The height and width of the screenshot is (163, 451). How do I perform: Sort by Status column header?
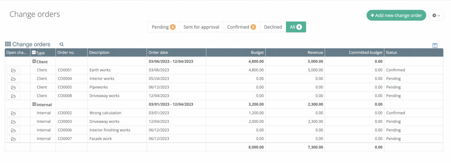coord(414,52)
